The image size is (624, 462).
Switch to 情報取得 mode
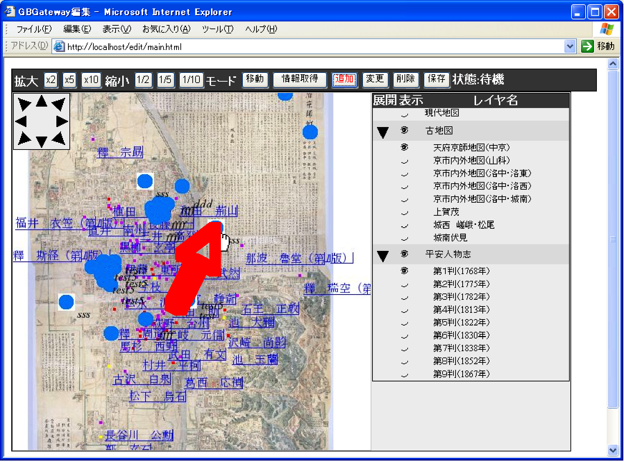[300, 80]
